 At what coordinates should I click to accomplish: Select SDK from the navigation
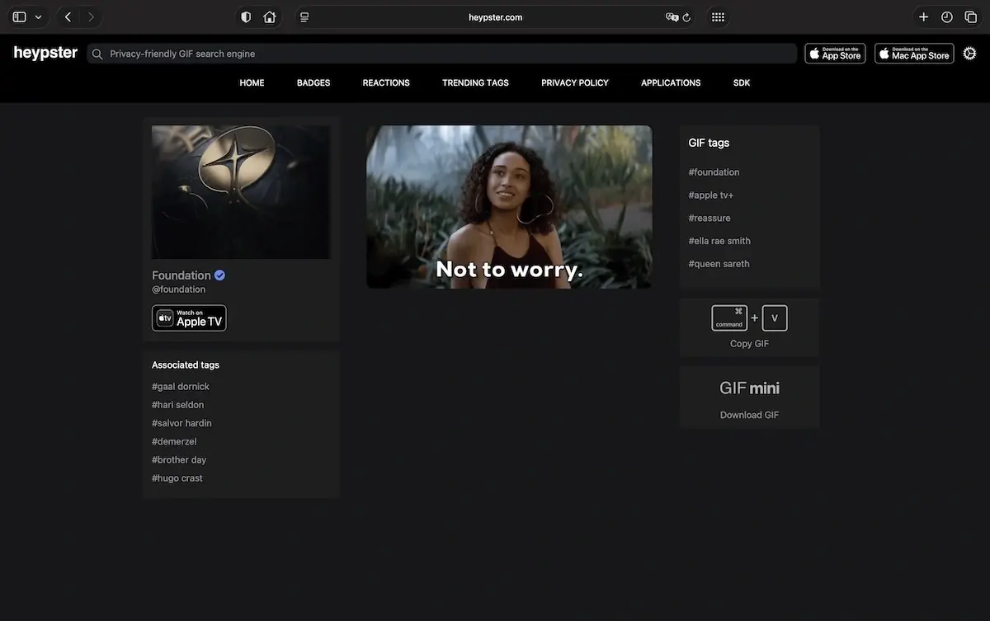coord(741,82)
